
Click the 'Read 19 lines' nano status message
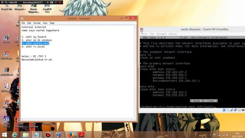click(x=204, y=101)
